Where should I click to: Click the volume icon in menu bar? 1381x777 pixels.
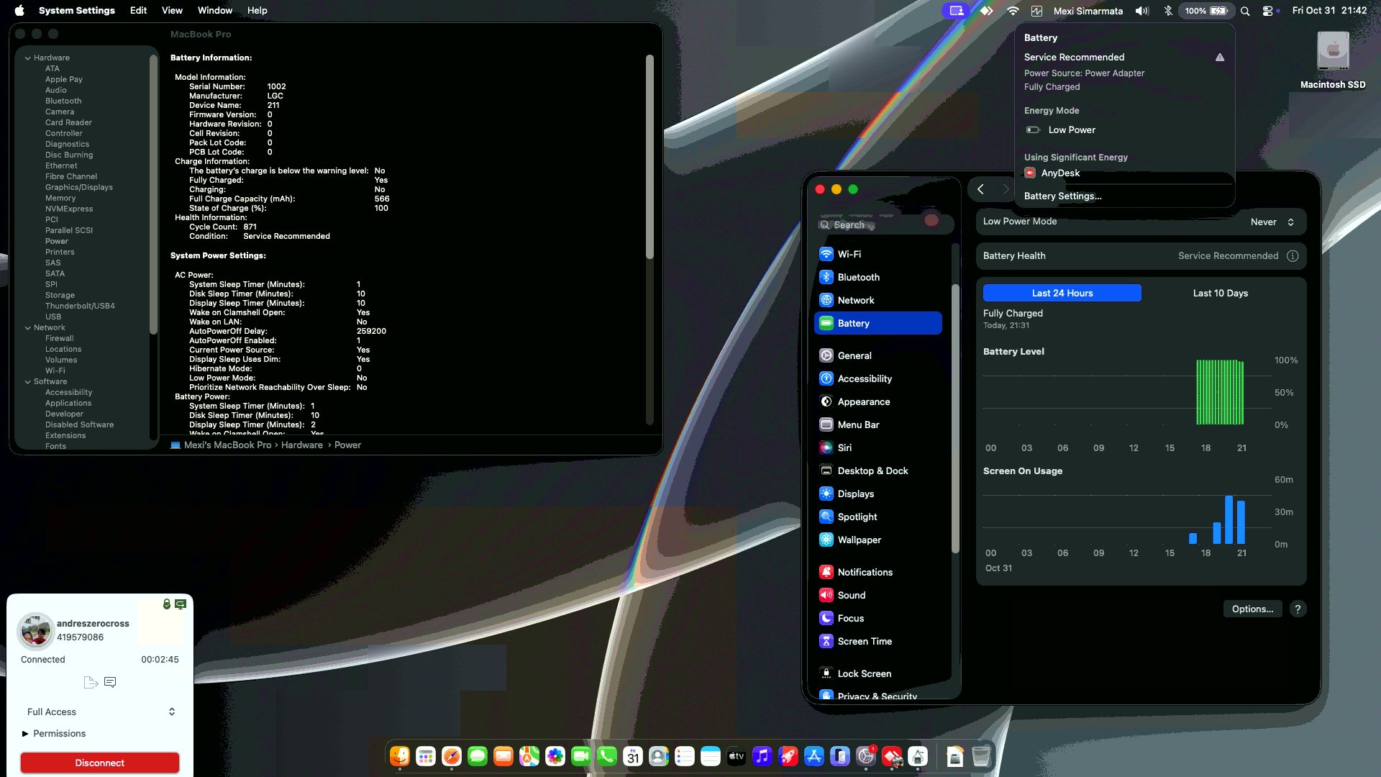[x=1142, y=11]
